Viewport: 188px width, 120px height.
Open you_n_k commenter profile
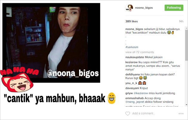tap(131, 83)
